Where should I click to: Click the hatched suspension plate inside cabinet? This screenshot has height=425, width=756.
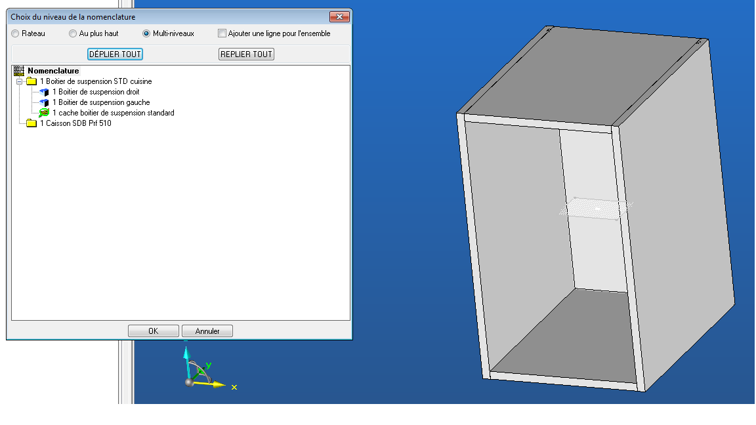point(597,208)
